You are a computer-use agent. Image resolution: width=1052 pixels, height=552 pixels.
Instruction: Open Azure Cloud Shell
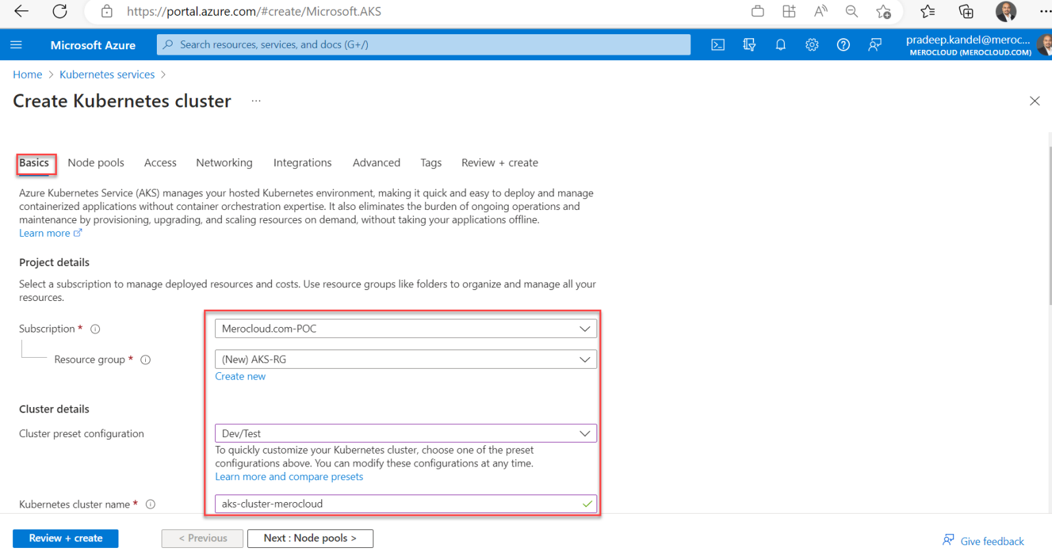pyautogui.click(x=717, y=44)
